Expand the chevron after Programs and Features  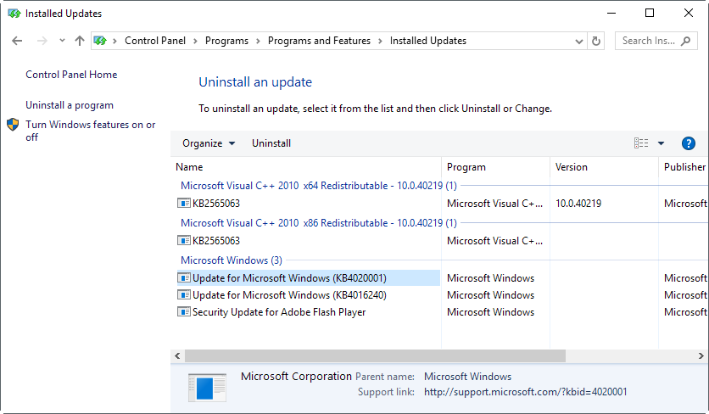(x=380, y=42)
